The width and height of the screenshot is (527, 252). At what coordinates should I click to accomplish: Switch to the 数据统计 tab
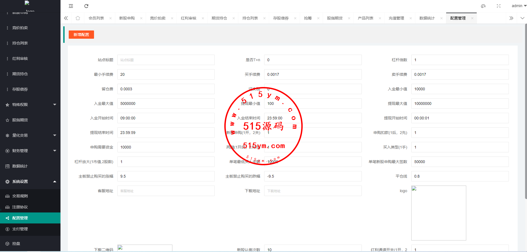coord(427,18)
